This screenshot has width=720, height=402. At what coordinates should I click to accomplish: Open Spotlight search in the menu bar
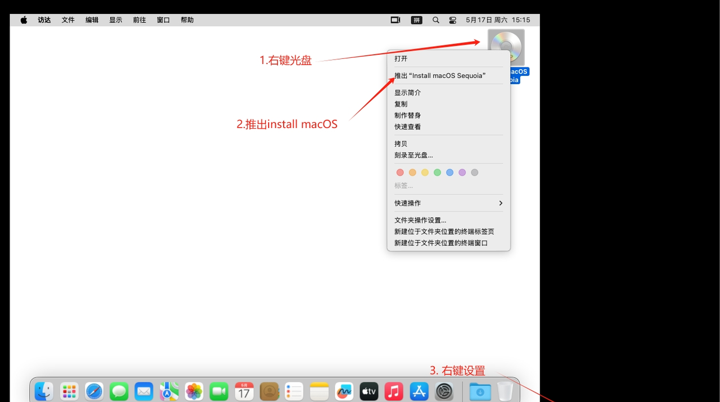(435, 20)
